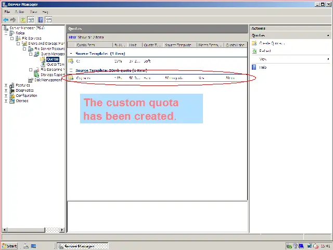Open the File menu
The image size is (333, 250).
tap(7, 12)
